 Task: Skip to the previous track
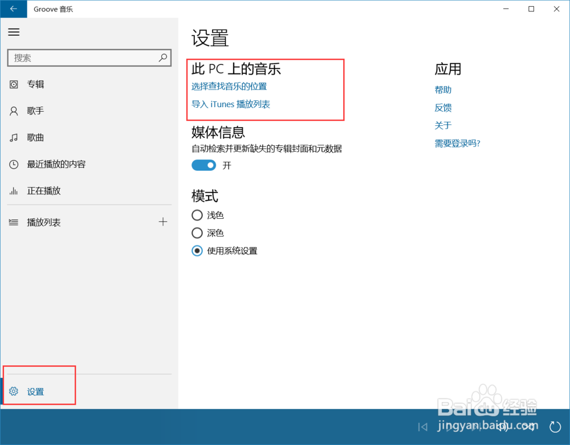point(423,427)
